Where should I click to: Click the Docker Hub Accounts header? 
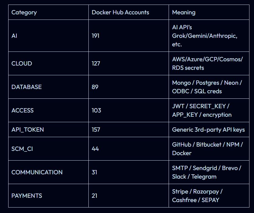[120, 12]
